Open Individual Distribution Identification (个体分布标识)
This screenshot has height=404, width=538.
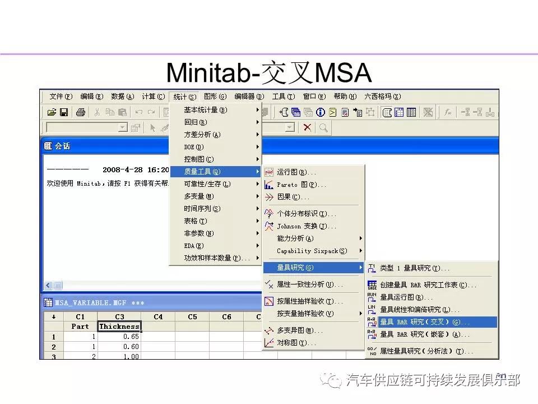[x=313, y=214]
